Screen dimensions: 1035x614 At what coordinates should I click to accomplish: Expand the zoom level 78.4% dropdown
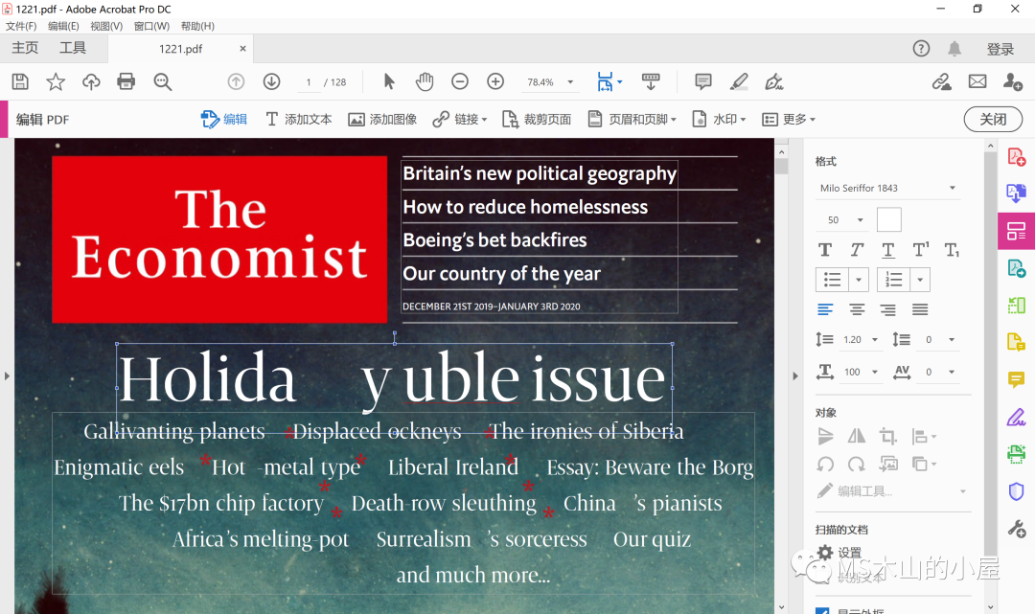[570, 81]
